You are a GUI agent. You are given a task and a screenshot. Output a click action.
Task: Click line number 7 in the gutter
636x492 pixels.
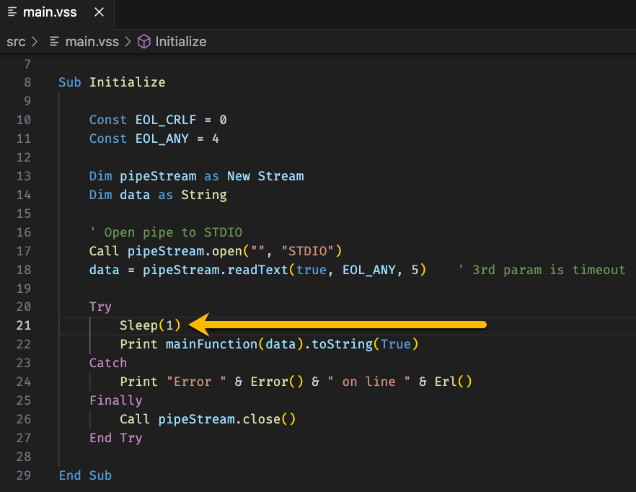[x=27, y=64]
